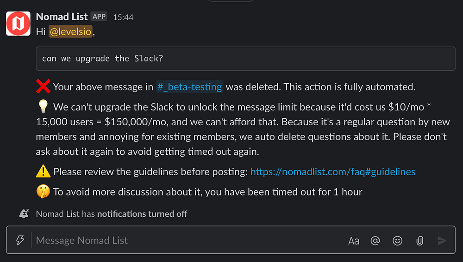Click the 15:44 message timestamp
The width and height of the screenshot is (463, 262).
123,17
